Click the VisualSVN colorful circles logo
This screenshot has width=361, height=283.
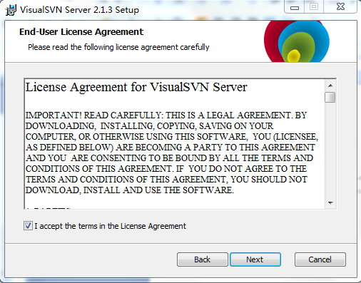point(297,41)
